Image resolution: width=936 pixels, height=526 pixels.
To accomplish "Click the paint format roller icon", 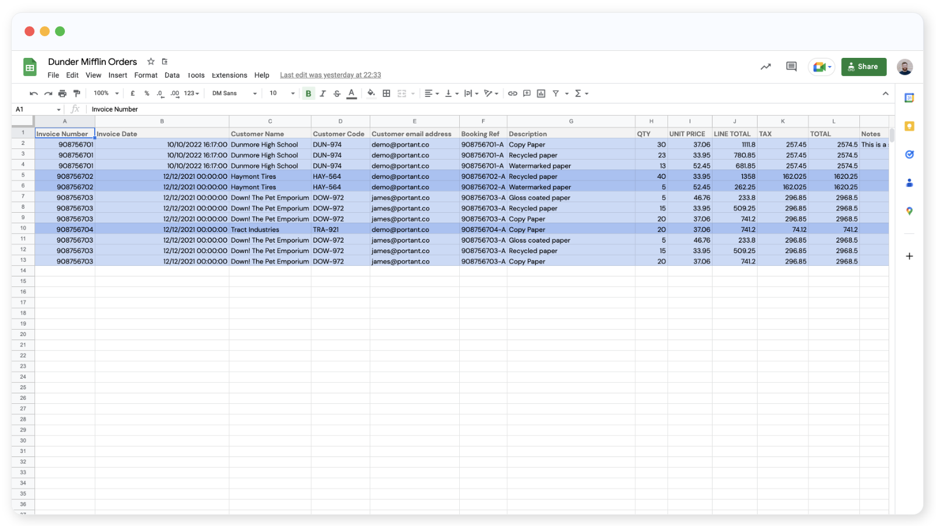I will (77, 94).
